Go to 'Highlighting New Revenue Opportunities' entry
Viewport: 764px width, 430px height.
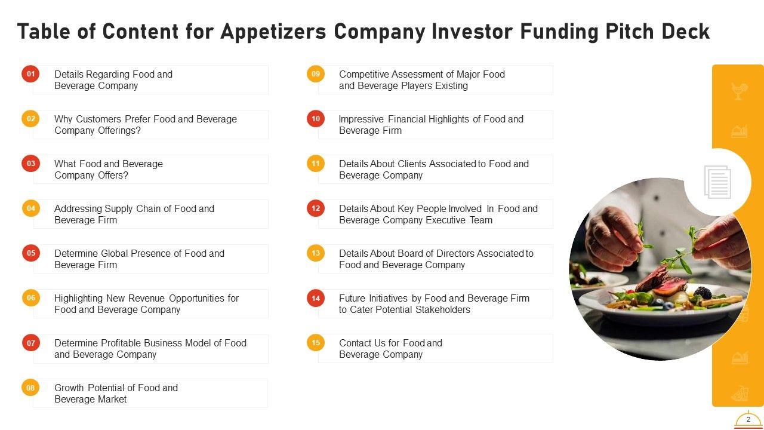point(146,304)
